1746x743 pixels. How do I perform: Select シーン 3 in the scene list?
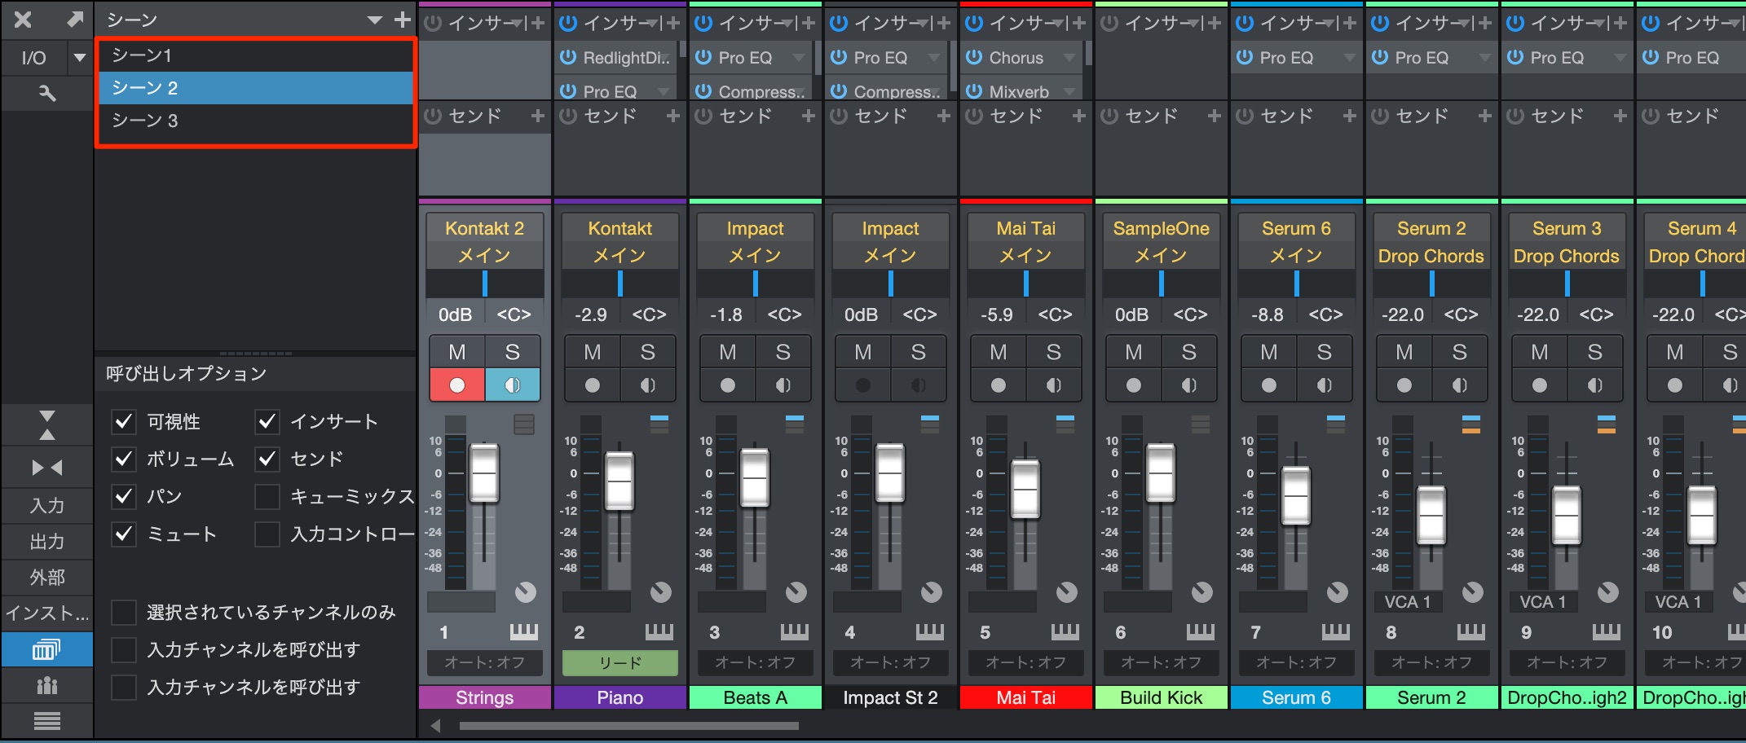(256, 121)
